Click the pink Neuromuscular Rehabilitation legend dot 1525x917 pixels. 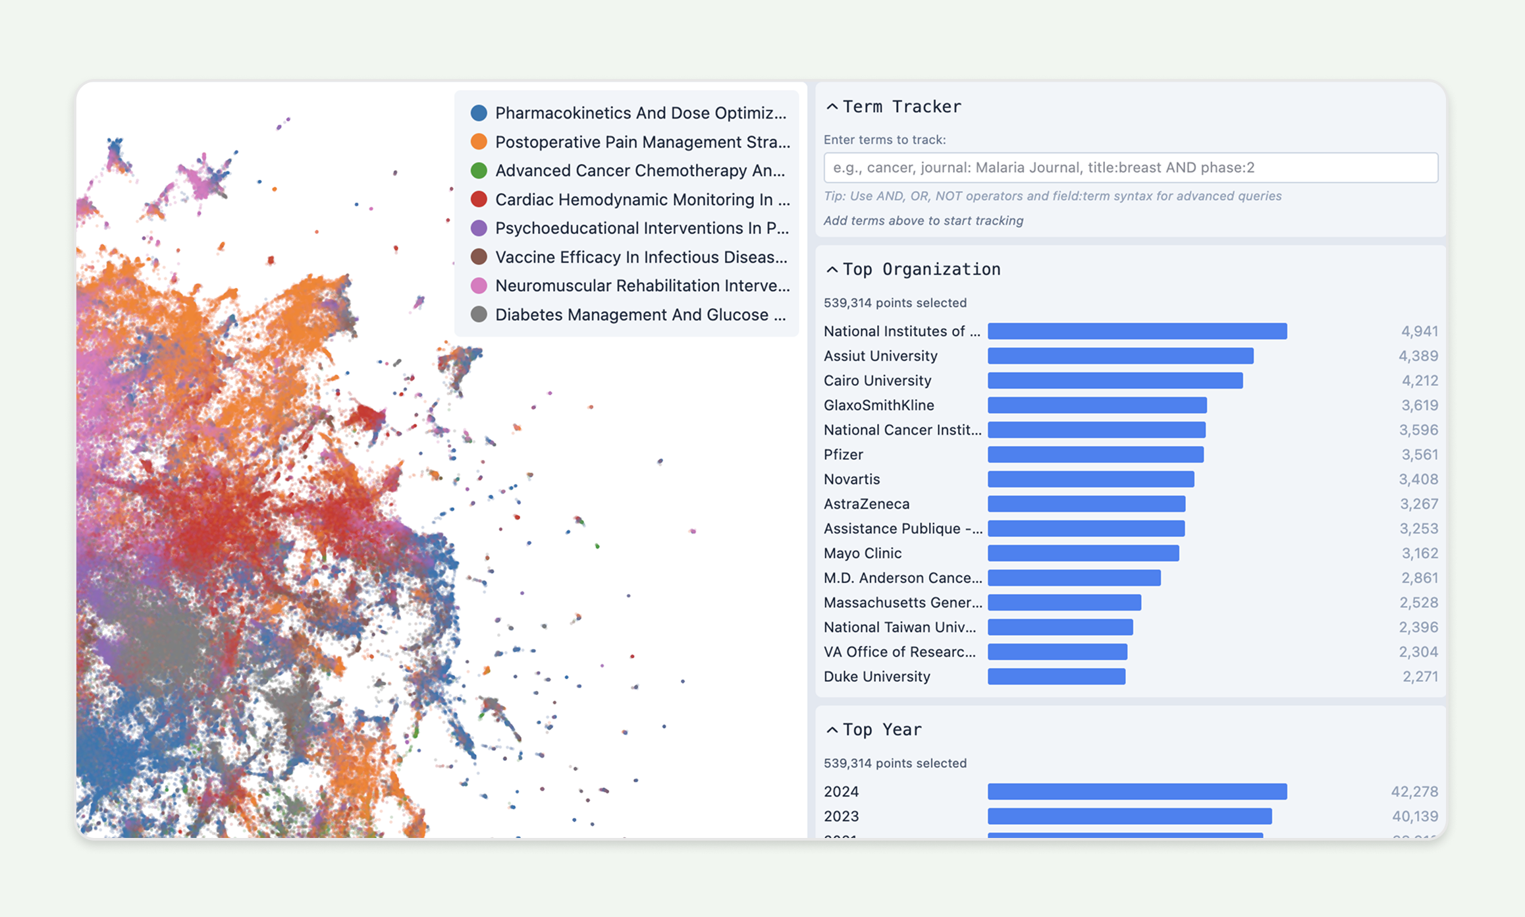(x=479, y=286)
